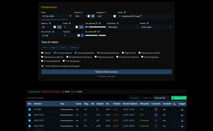Enable the Galaxias checkbox
This screenshot has height=131, width=213.
(42, 53)
